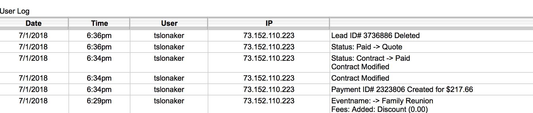Click the Date column header
Image resolution: width=533 pixels, height=113 pixels.
click(x=34, y=23)
